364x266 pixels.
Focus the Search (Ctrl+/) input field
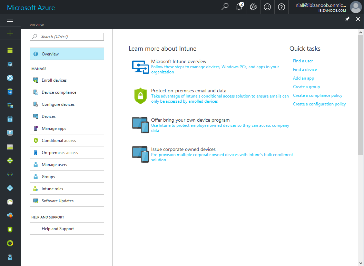tap(67, 37)
